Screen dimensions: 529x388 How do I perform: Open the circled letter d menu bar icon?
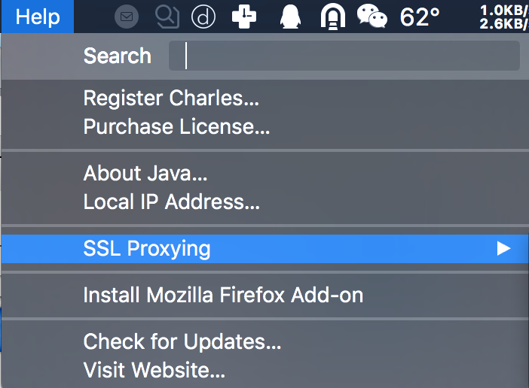[x=203, y=16]
